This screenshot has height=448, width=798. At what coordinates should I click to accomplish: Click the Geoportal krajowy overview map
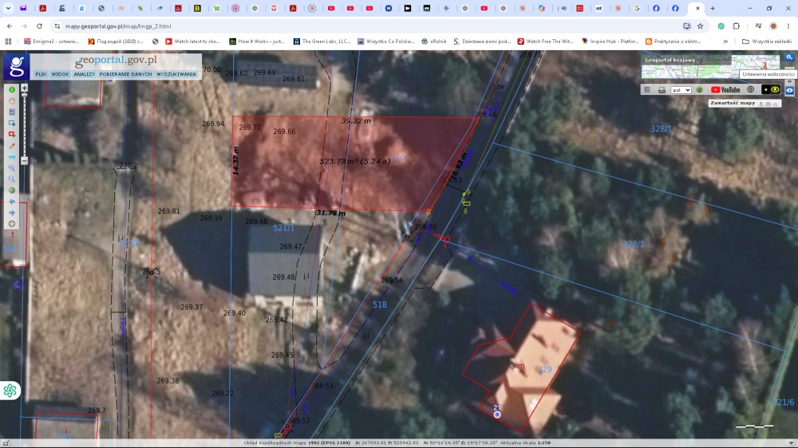[x=710, y=66]
